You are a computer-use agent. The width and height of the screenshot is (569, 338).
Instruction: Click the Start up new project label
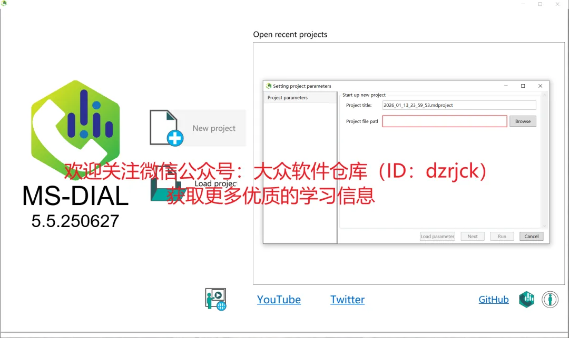point(364,95)
